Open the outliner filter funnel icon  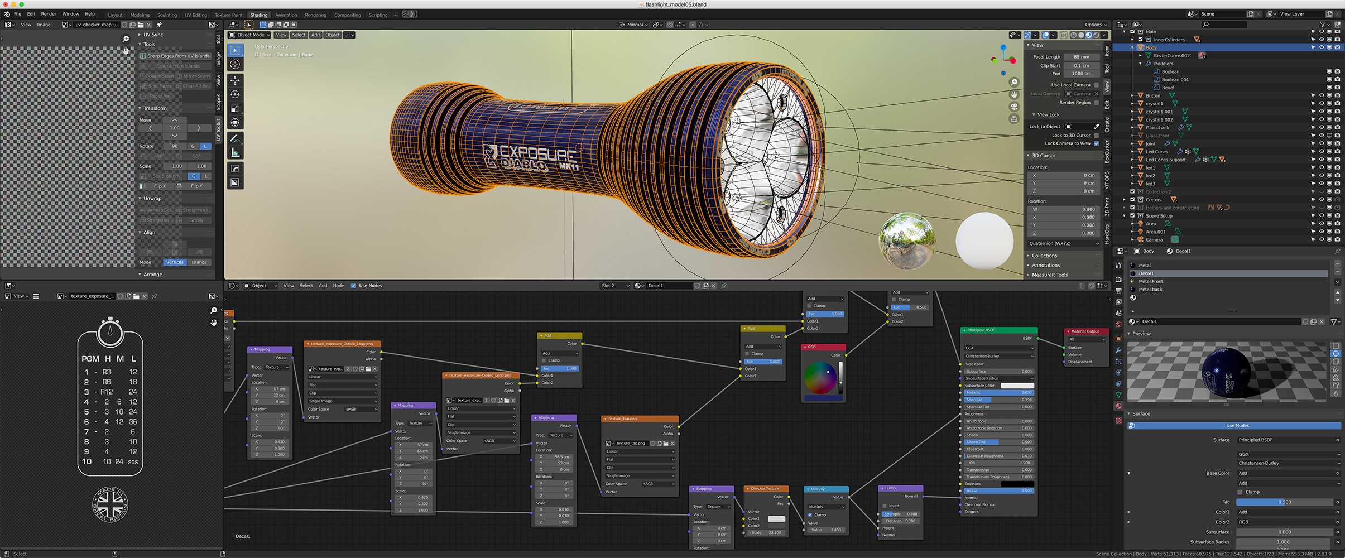coord(1323,25)
